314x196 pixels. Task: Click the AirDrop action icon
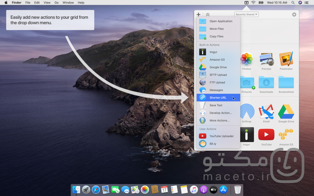pos(247,111)
